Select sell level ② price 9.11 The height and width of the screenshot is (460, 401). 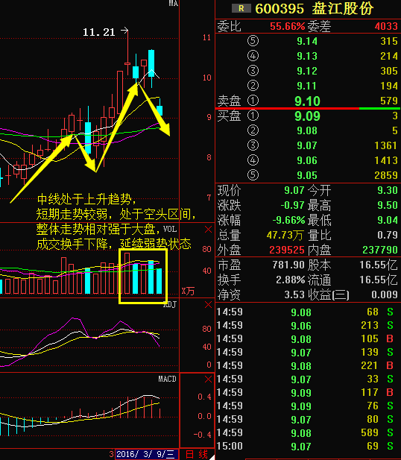[307, 86]
